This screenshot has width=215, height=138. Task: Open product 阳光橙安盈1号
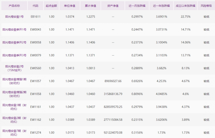(x=15, y=17)
